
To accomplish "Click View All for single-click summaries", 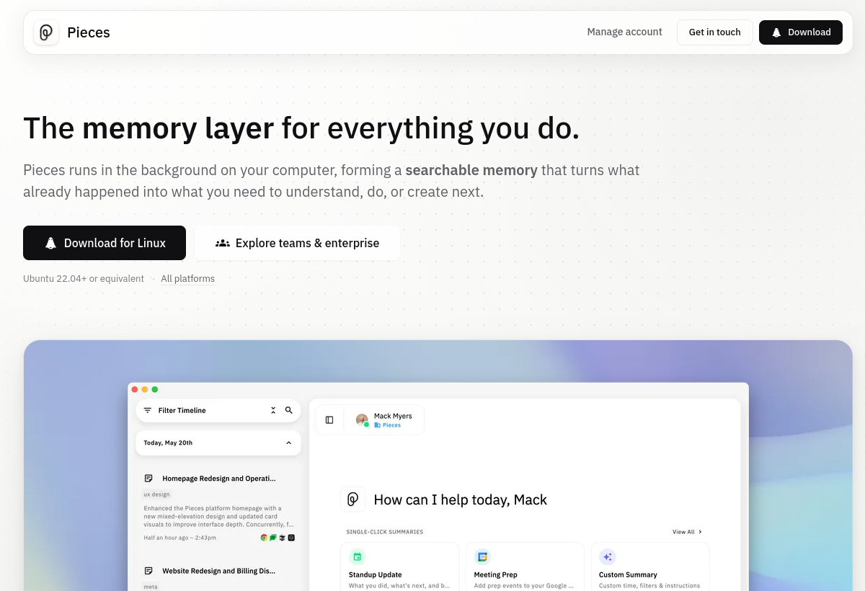I will pos(687,532).
